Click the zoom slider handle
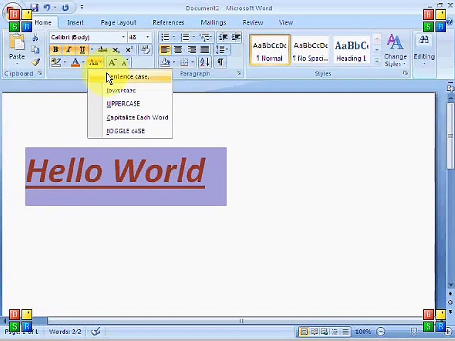The image size is (455, 341). tap(414, 331)
